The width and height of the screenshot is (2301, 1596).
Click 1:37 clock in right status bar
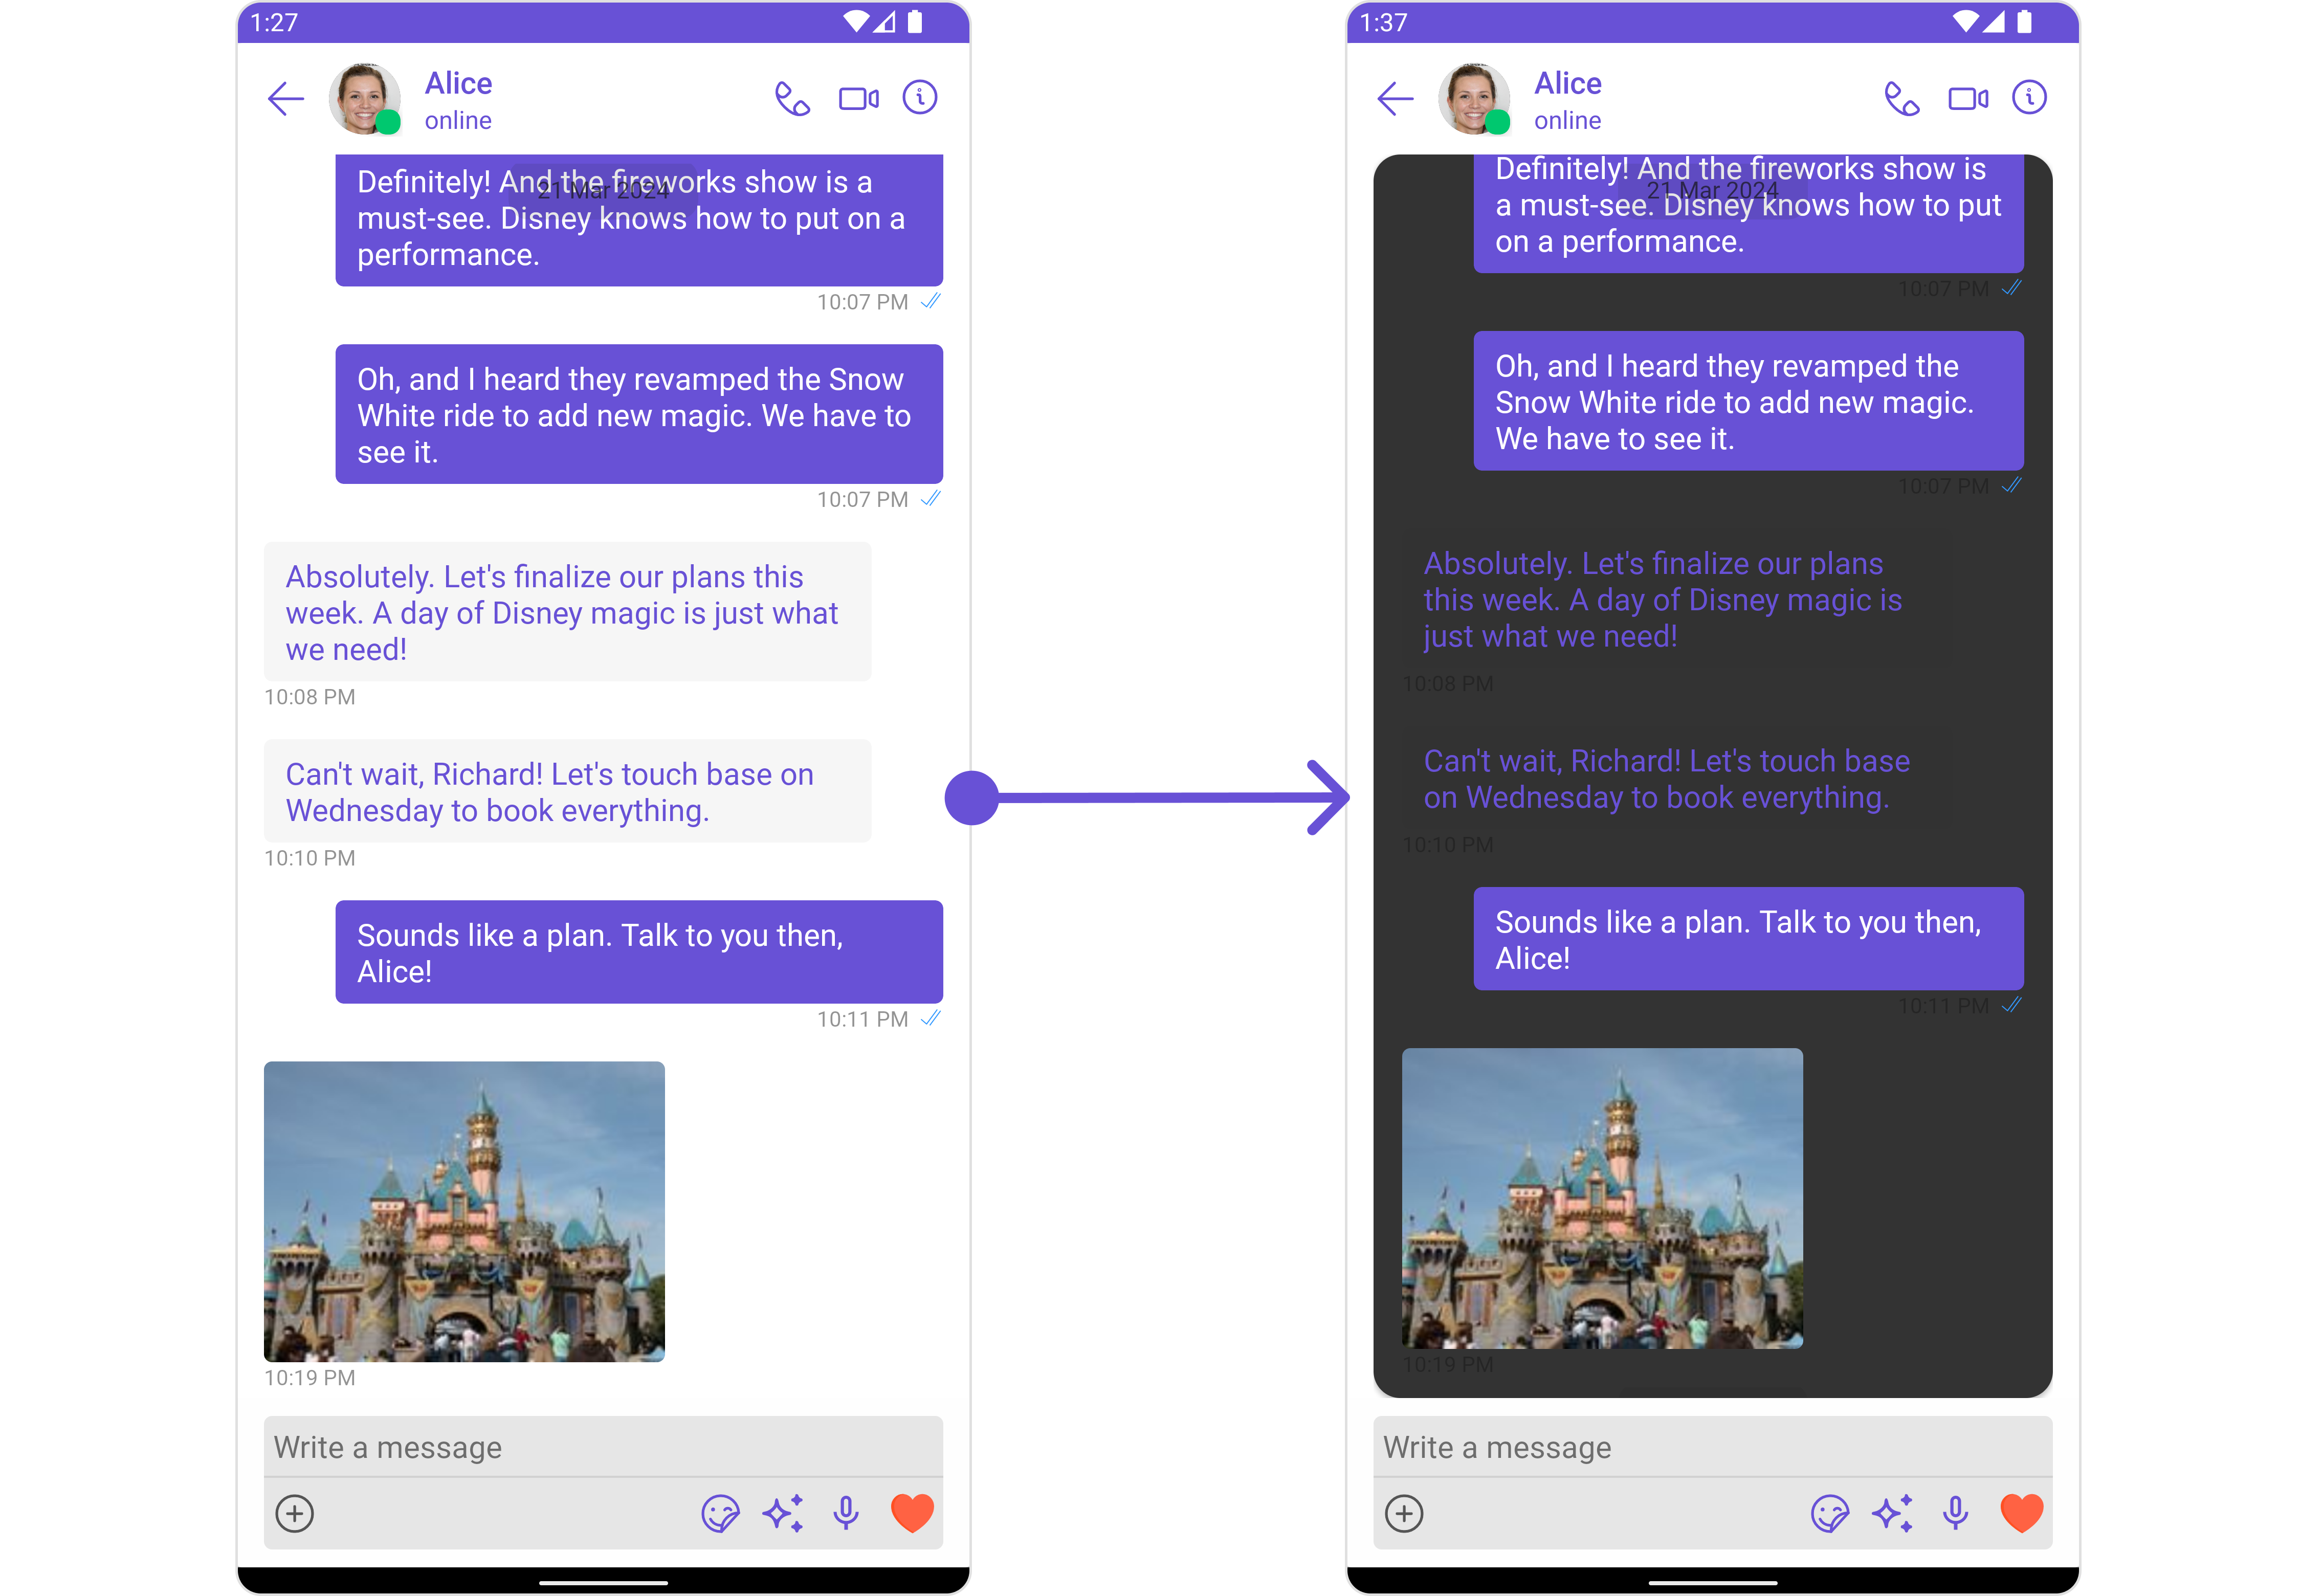tap(1383, 22)
